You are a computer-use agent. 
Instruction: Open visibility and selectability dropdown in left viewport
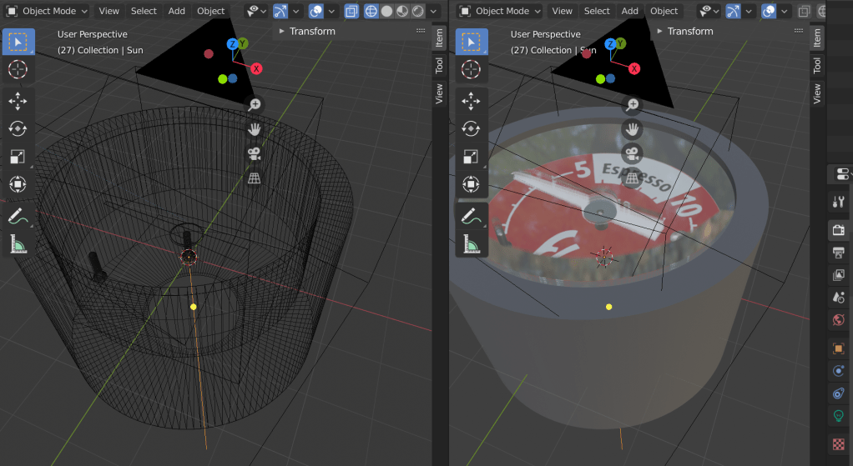(x=255, y=11)
